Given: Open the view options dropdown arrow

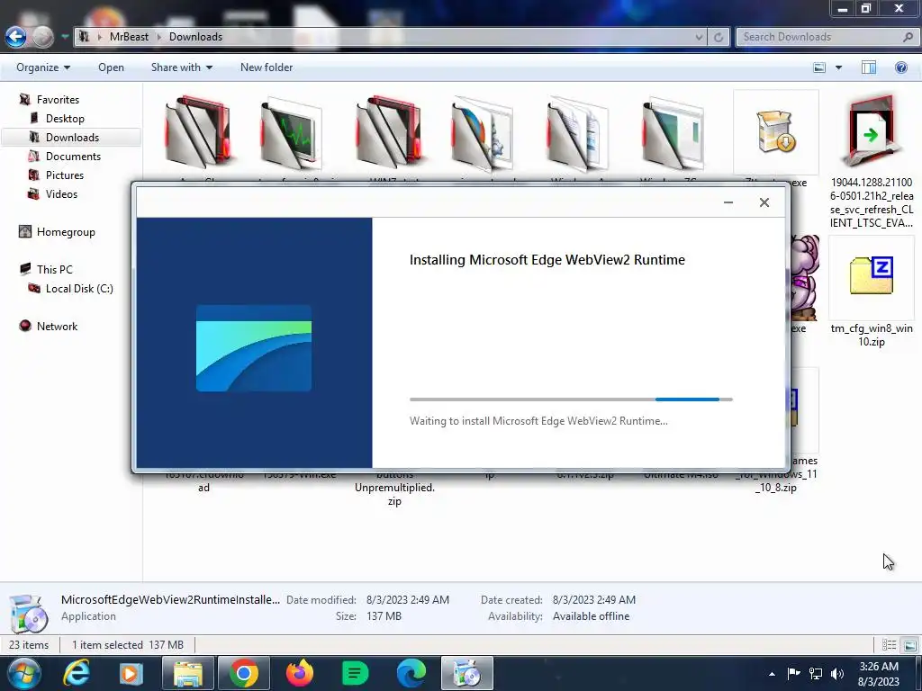Looking at the screenshot, I should pos(838,67).
